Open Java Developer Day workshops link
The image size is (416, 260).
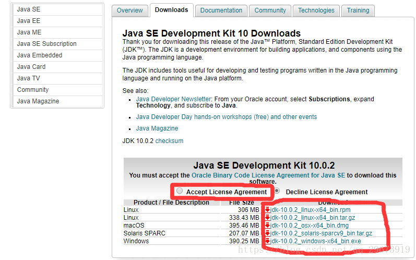227,117
